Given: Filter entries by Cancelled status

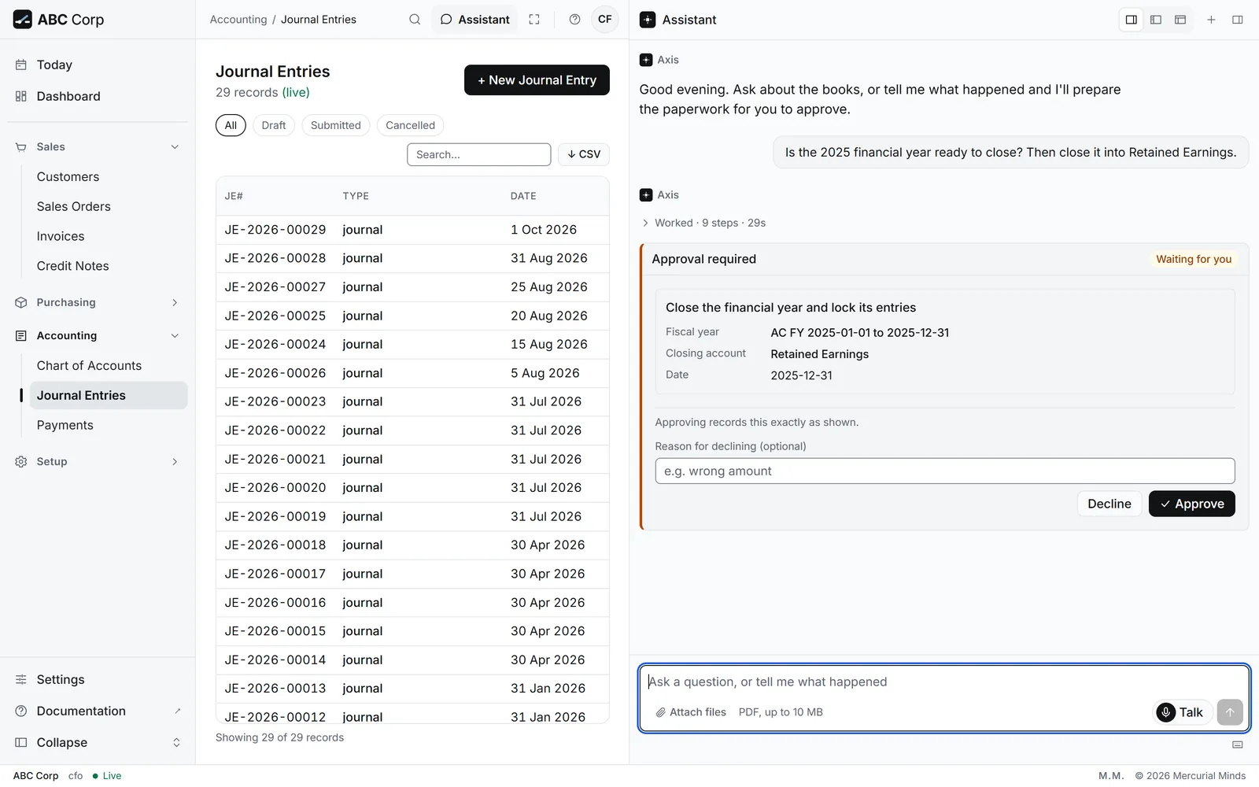Looking at the screenshot, I should tap(410, 125).
